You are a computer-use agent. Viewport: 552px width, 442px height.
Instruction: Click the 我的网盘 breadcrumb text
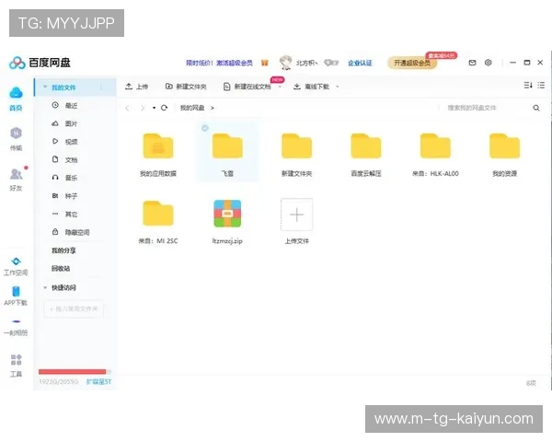point(192,108)
